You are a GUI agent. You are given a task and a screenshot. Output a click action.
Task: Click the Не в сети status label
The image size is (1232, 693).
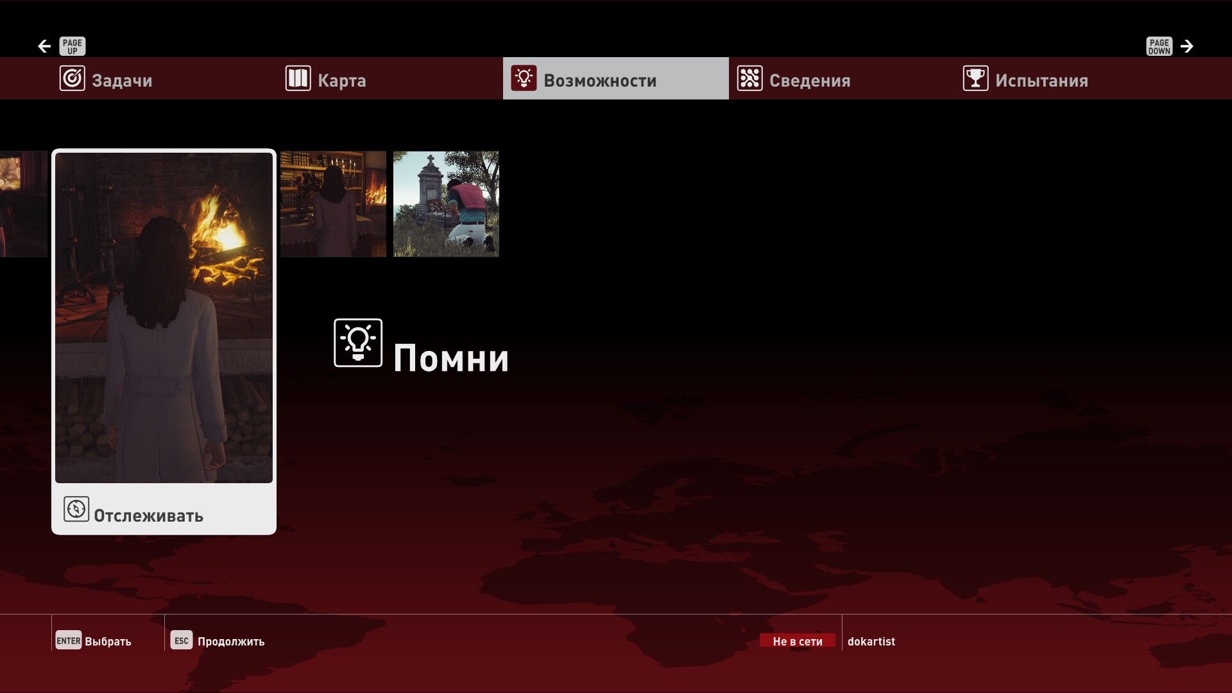click(797, 641)
